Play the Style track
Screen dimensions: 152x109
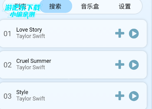pyautogui.click(x=134, y=96)
